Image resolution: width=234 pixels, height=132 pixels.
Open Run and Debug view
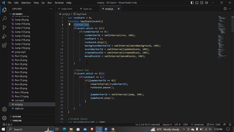(x=4, y=36)
